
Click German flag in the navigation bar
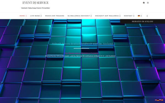(139, 16)
